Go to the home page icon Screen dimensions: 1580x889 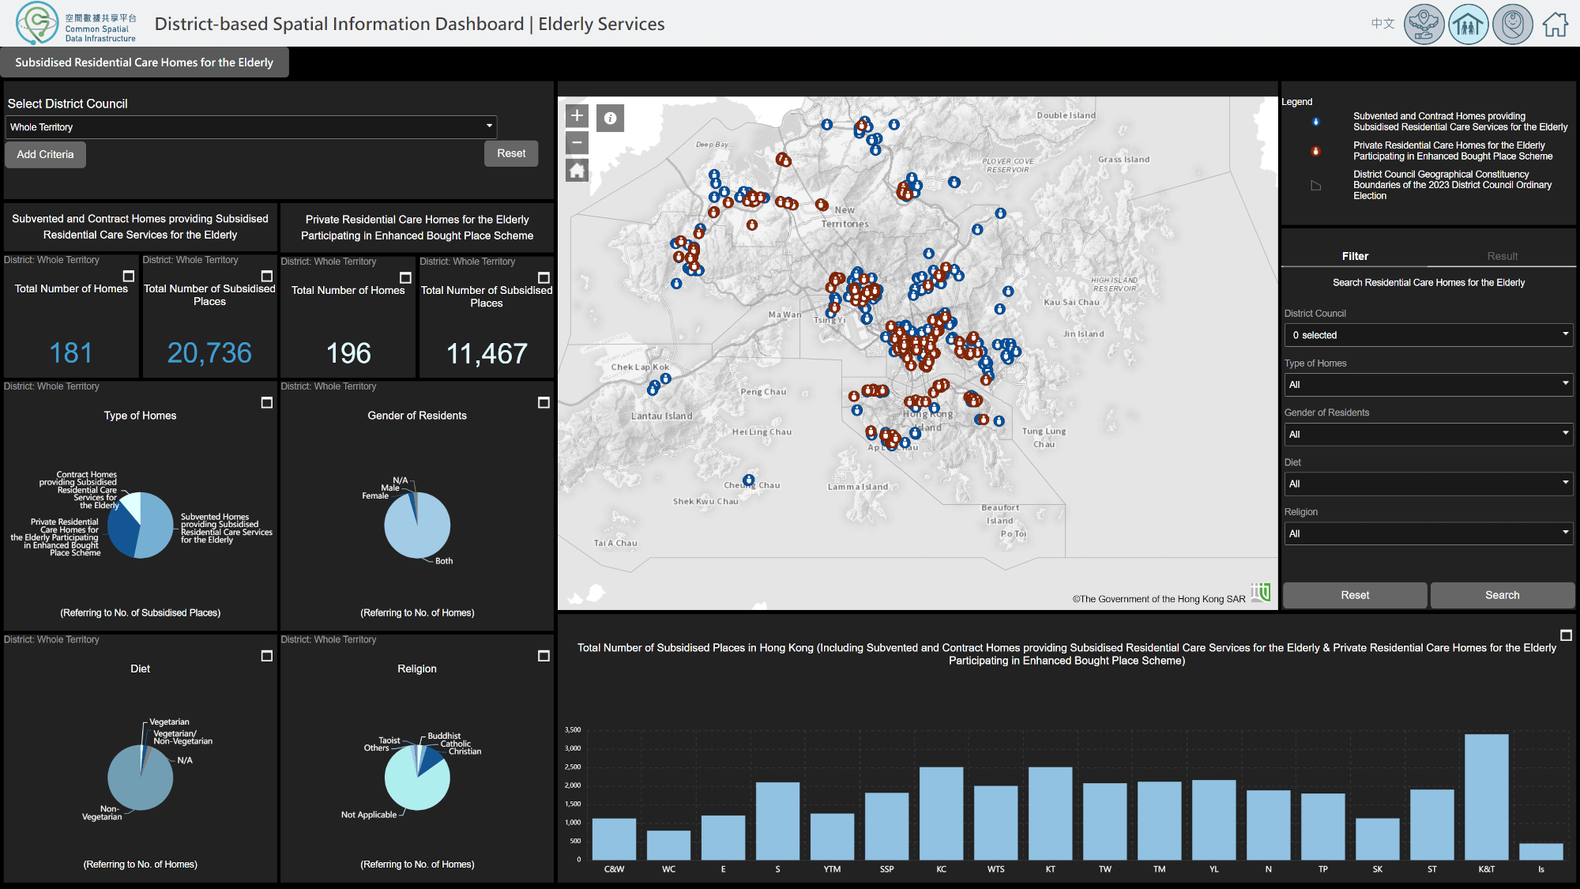pyautogui.click(x=1555, y=24)
